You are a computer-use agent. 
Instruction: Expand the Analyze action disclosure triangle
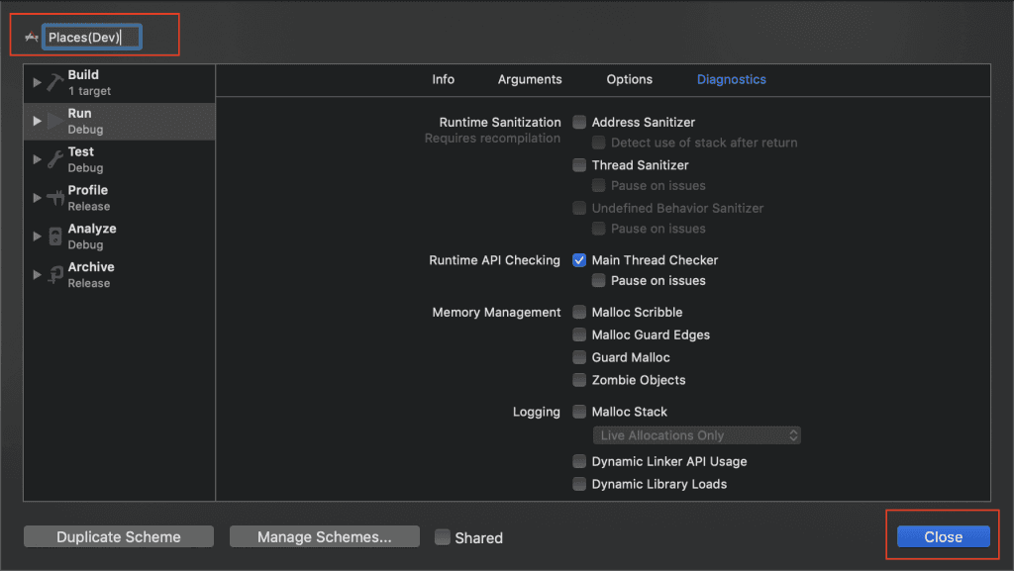[x=37, y=237]
